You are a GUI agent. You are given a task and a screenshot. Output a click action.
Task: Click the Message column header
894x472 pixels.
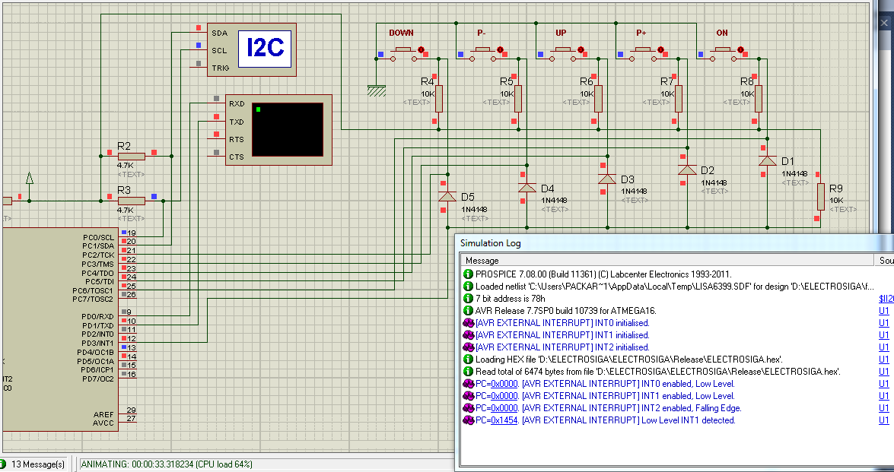click(482, 261)
